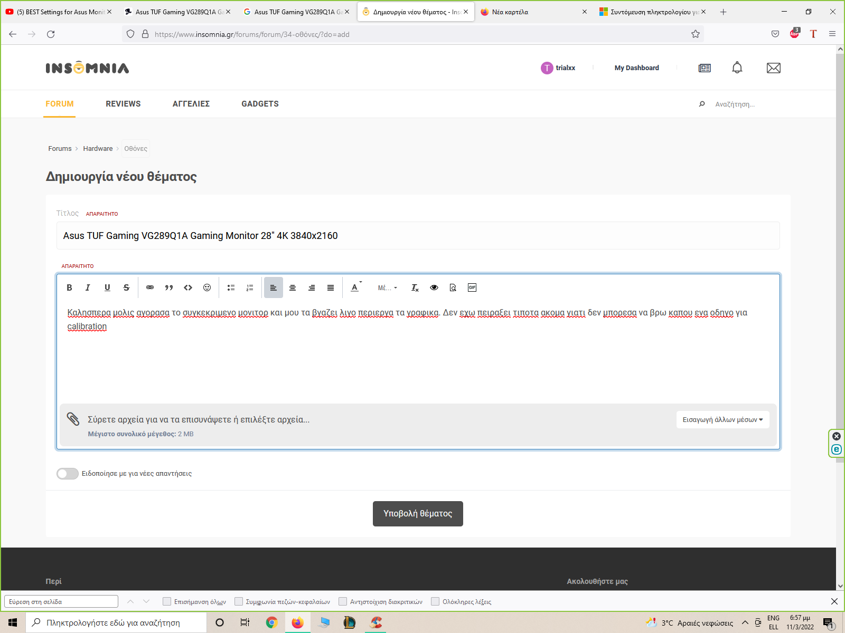Viewport: 845px width, 633px height.
Task: Go to the Insomnia homepage logo
Action: pos(87,68)
